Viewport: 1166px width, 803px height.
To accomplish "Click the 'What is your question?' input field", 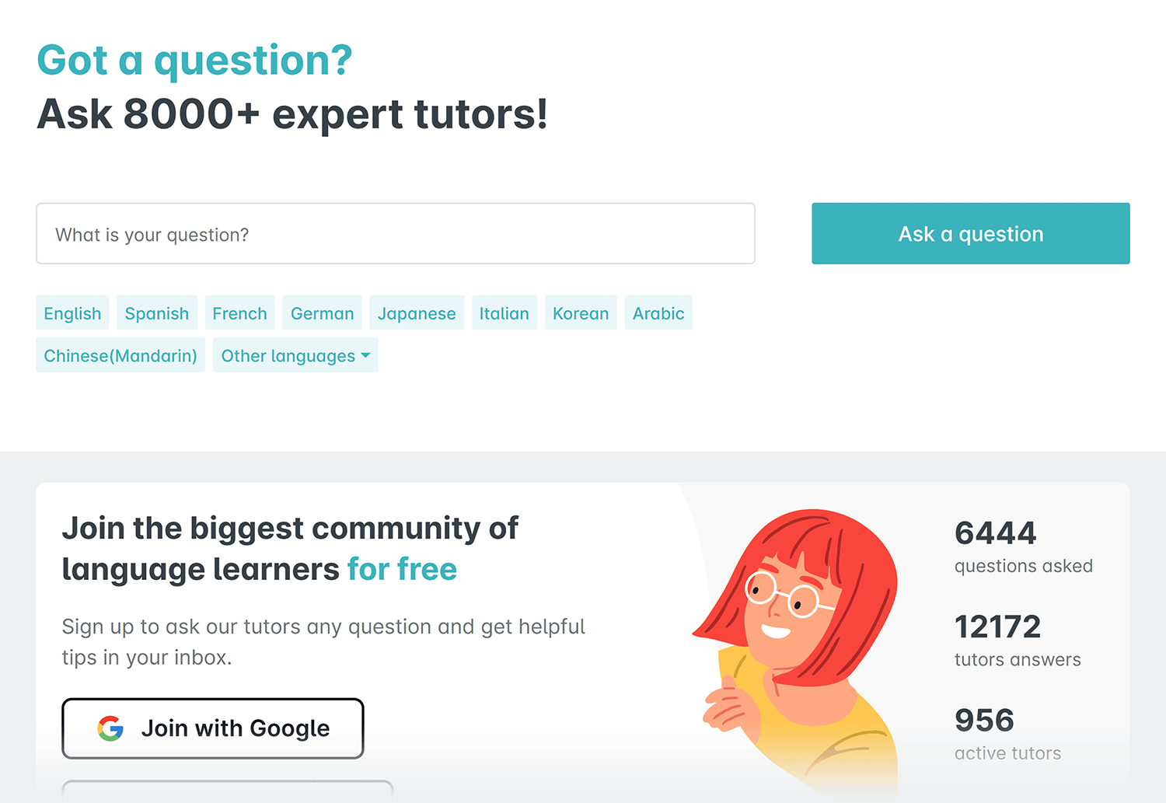I will [x=396, y=233].
